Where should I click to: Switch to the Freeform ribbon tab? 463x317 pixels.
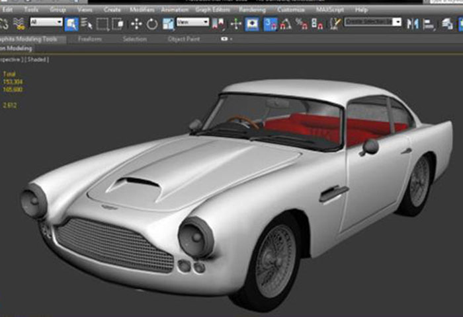pos(90,39)
